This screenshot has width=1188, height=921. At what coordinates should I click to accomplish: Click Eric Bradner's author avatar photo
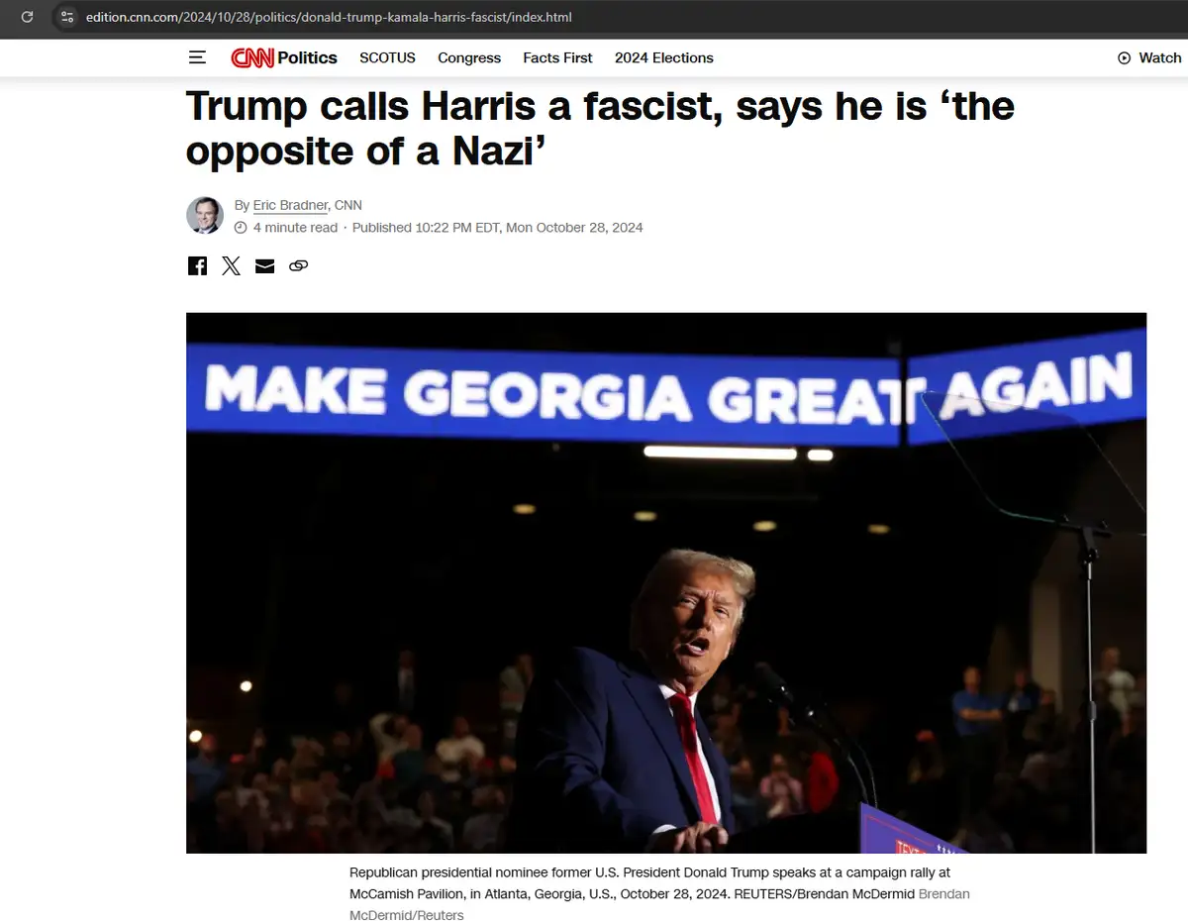click(205, 215)
